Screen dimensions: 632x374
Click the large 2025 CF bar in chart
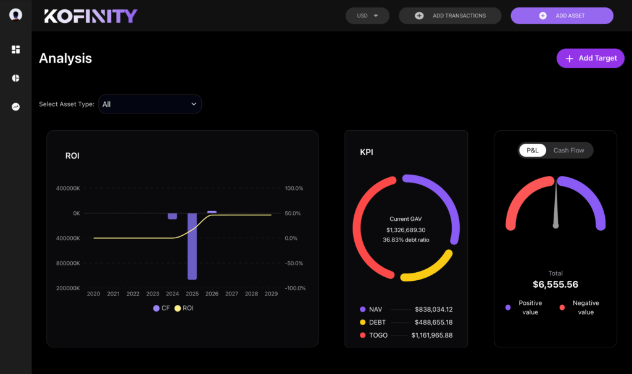192,246
